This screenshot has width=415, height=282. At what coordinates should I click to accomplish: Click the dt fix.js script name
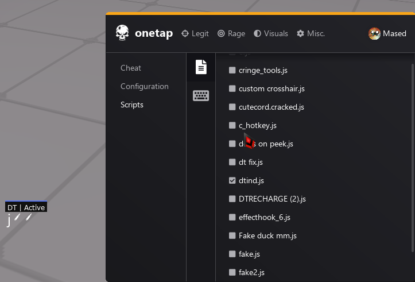coord(251,162)
